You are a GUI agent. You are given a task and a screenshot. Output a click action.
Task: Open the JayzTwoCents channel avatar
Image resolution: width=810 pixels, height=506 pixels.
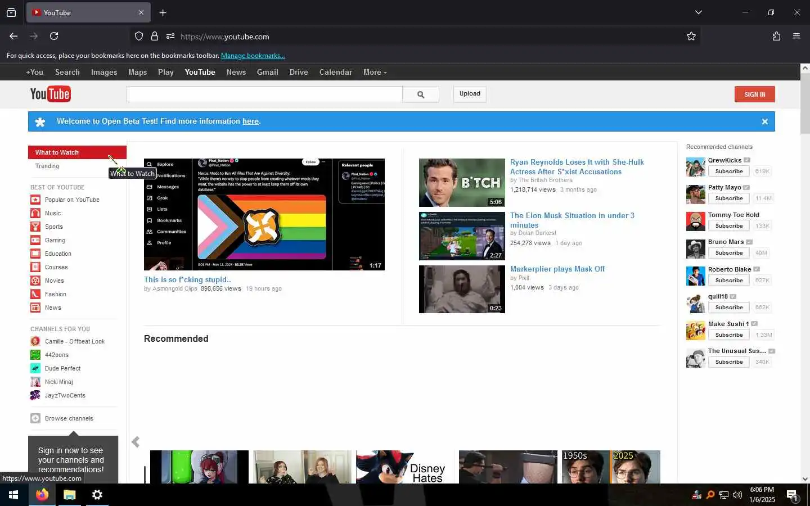(x=35, y=395)
